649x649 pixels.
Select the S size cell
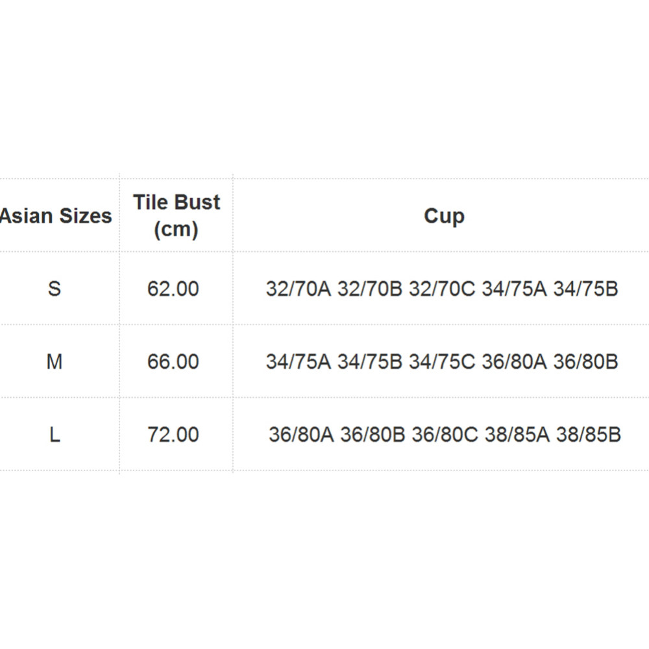(55, 289)
